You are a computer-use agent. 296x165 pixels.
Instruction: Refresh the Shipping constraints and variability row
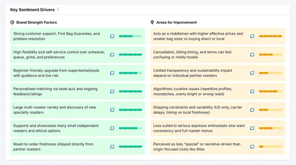(252, 110)
